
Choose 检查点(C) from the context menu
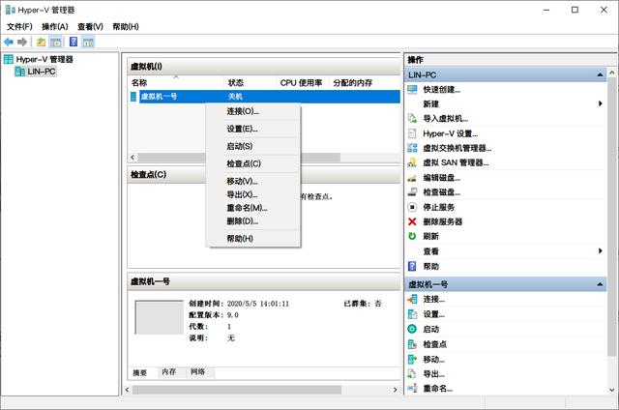[253, 163]
